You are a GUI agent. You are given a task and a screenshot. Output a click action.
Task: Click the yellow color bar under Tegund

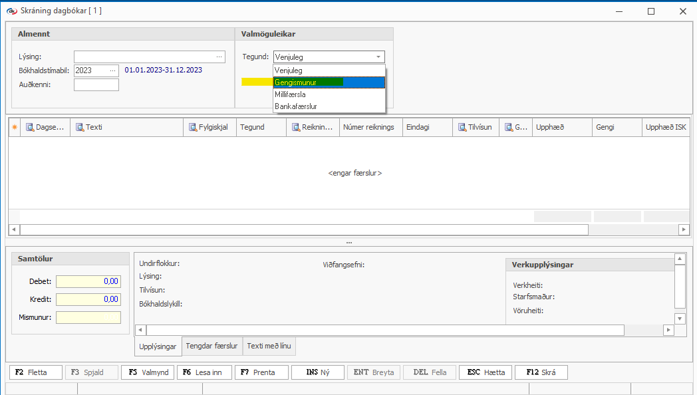[257, 82]
